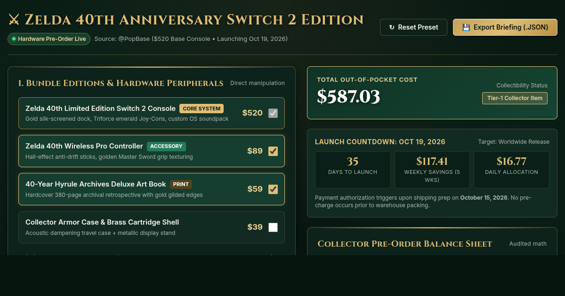Click the bold October 15, 2026 date

pyautogui.click(x=484, y=198)
